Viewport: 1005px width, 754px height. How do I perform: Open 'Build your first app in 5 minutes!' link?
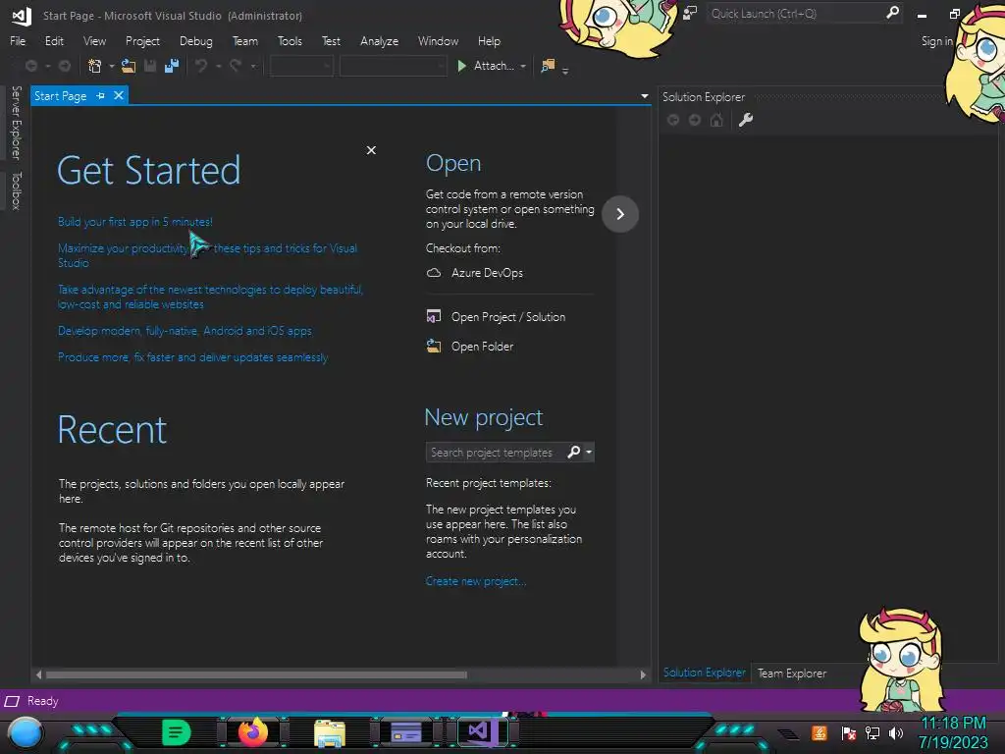point(135,222)
